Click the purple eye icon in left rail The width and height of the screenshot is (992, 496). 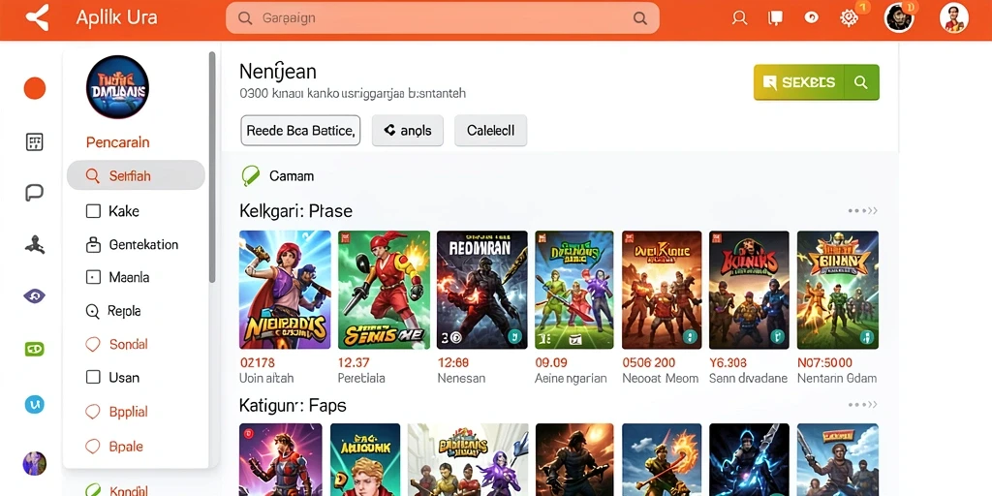tap(34, 295)
